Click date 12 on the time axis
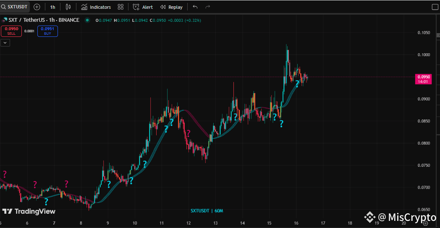This screenshot has width=440, height=228. click(x=189, y=223)
